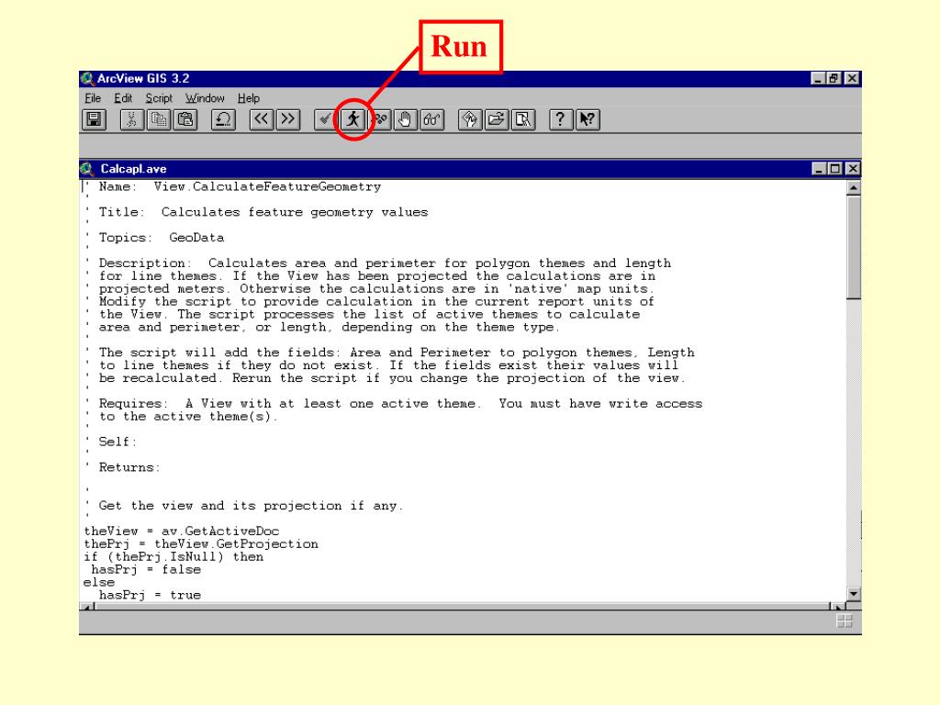Click the Copy toolbar icon
Viewport: 940px width, 705px height.
pyautogui.click(x=158, y=120)
